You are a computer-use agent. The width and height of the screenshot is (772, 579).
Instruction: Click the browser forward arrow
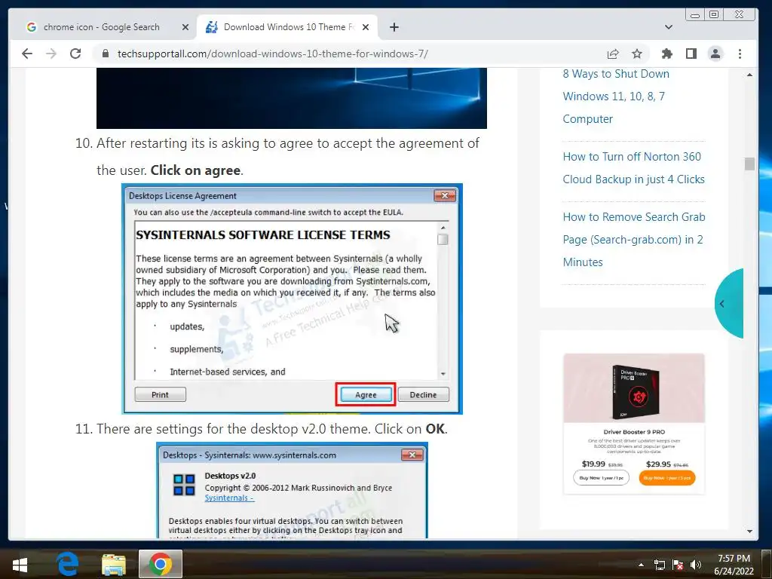[x=51, y=54]
